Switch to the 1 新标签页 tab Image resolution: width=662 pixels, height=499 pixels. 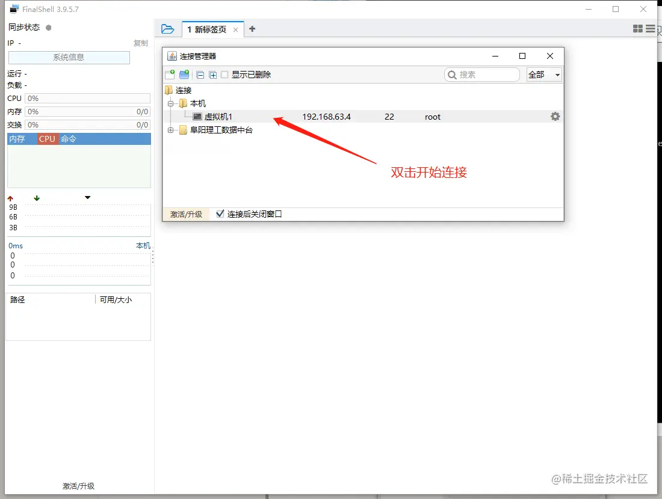207,29
